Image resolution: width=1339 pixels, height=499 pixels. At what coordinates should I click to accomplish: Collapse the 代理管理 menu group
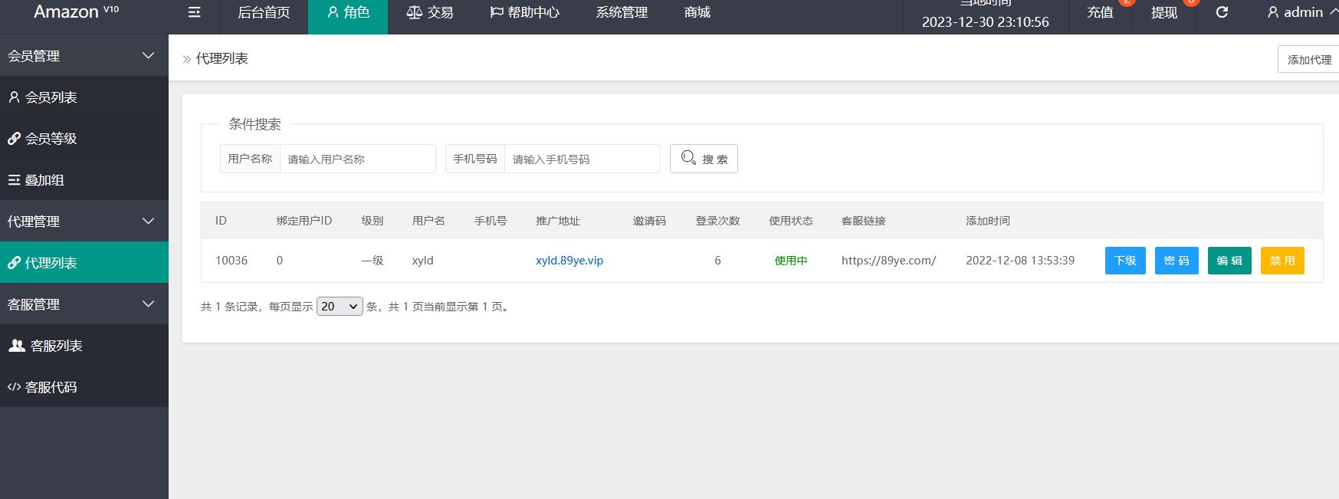84,221
